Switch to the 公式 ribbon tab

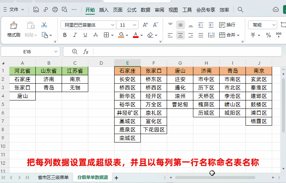pos(132,9)
